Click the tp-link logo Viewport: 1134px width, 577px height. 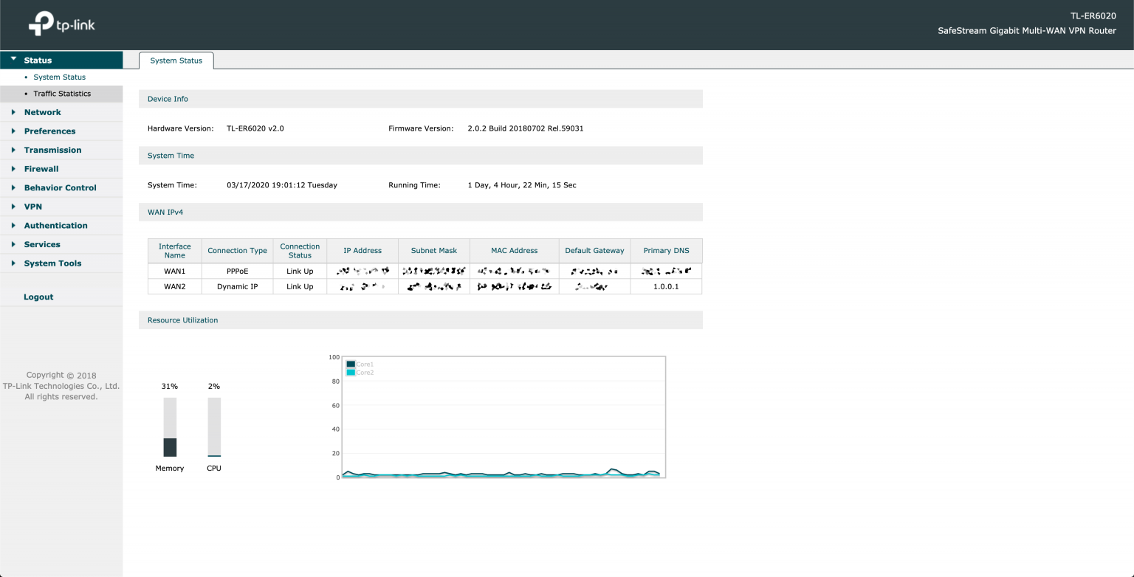pos(62,24)
